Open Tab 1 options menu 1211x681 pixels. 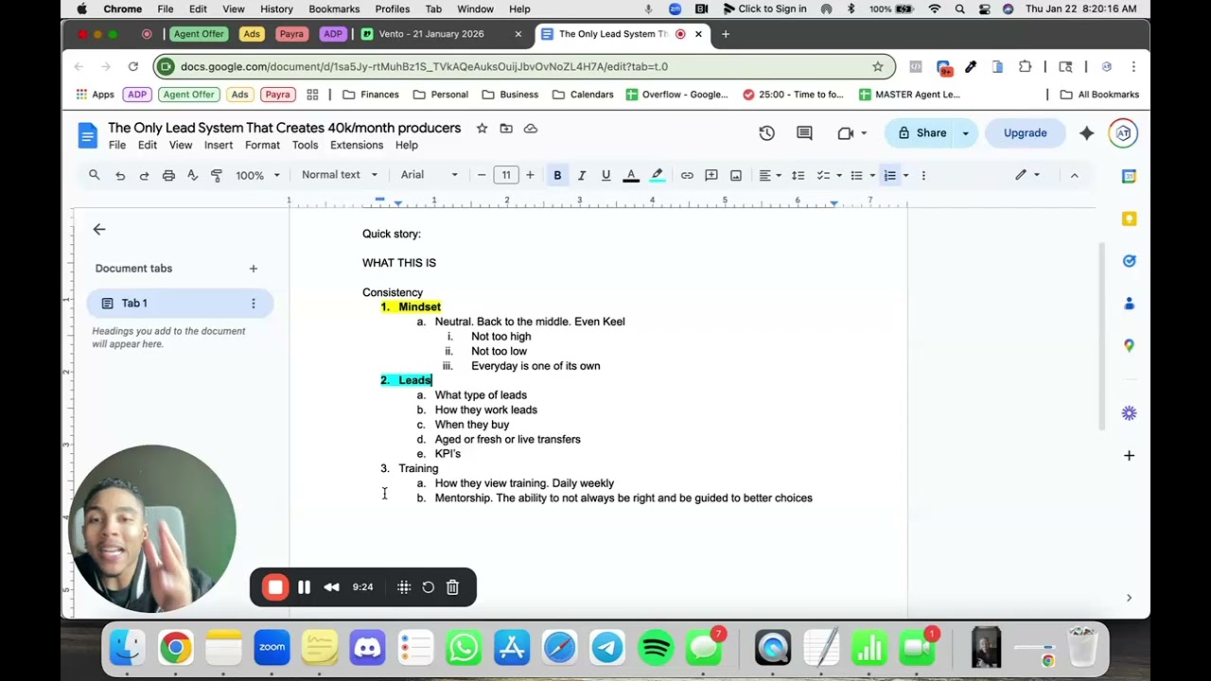[x=253, y=304]
